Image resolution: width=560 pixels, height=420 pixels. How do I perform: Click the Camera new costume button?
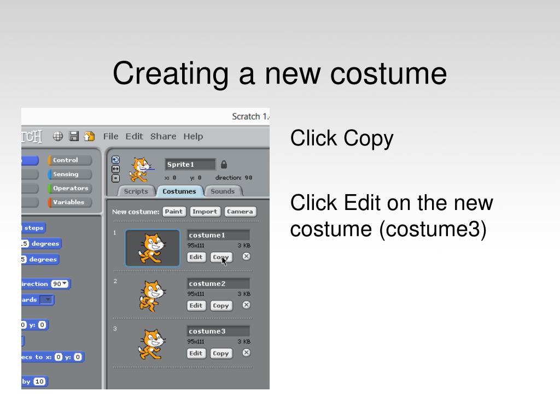tap(240, 212)
